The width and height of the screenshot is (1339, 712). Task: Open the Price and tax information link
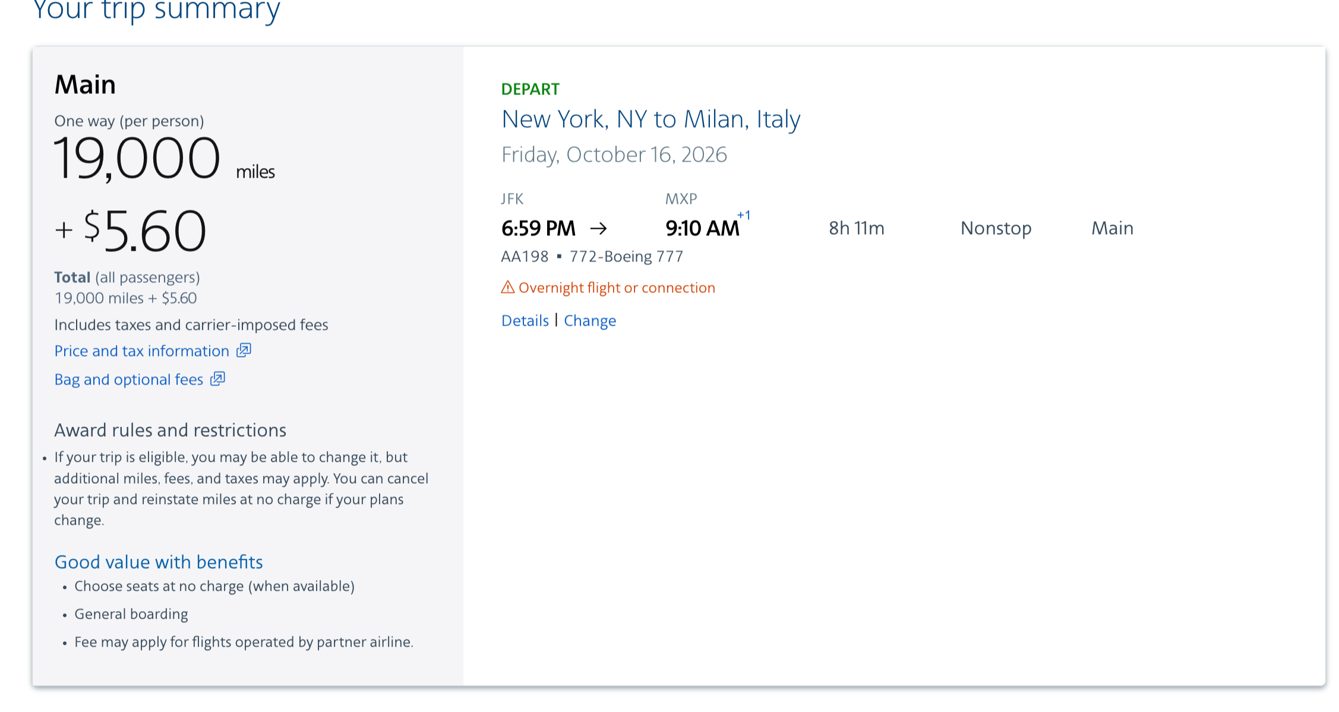click(141, 351)
